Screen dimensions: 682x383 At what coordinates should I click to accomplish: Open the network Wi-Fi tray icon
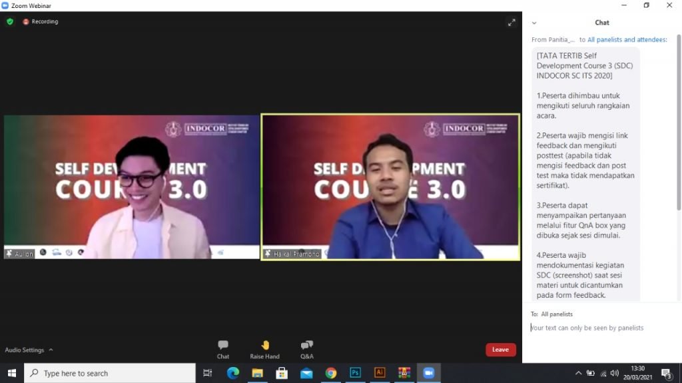603,373
